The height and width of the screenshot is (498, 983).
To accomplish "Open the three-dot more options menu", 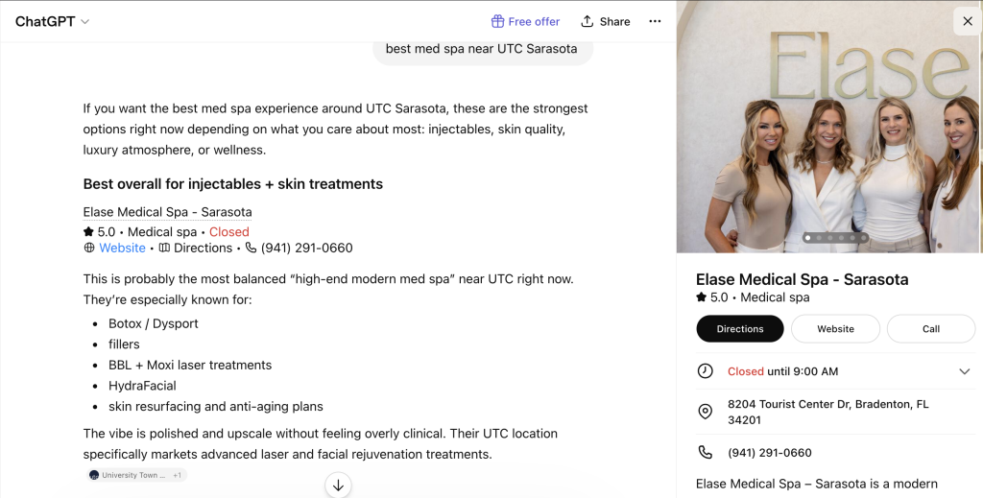I will click(x=655, y=21).
